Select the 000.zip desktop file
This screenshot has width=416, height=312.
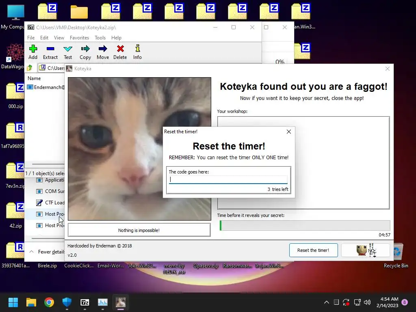pyautogui.click(x=15, y=96)
